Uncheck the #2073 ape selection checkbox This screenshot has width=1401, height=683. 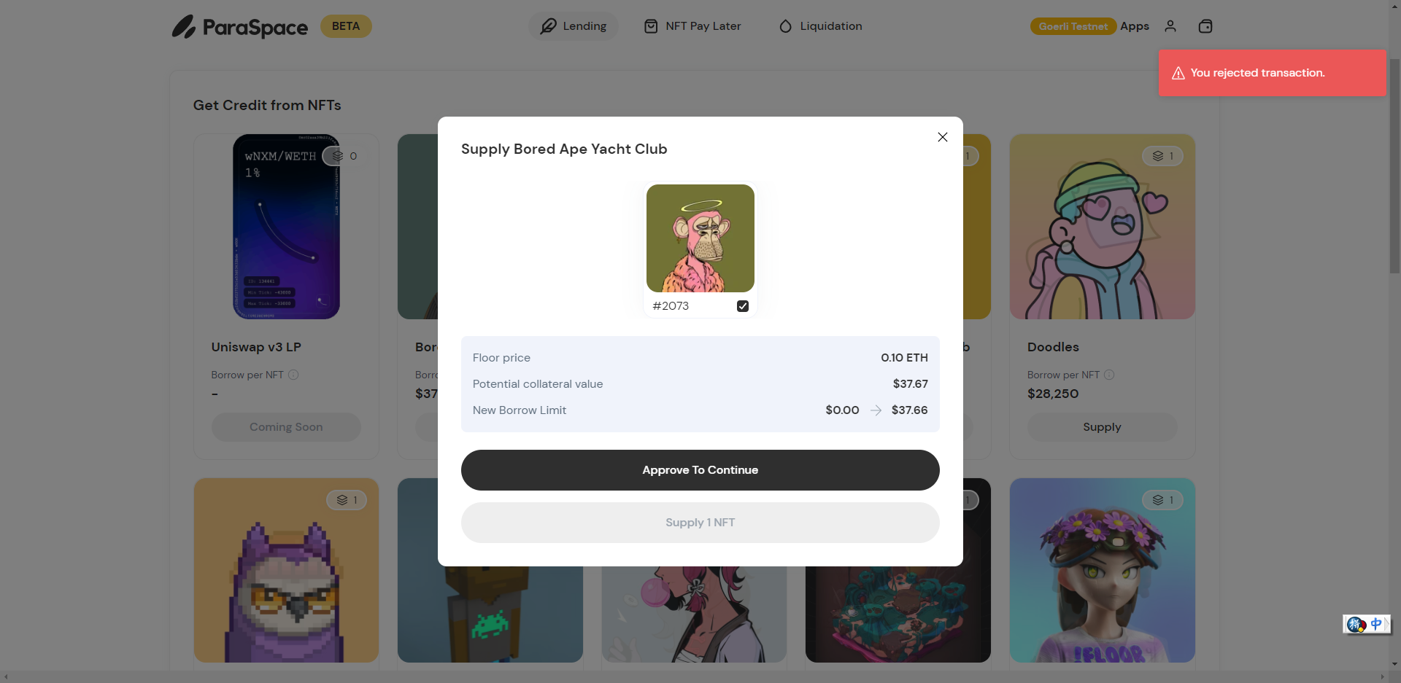743,306
